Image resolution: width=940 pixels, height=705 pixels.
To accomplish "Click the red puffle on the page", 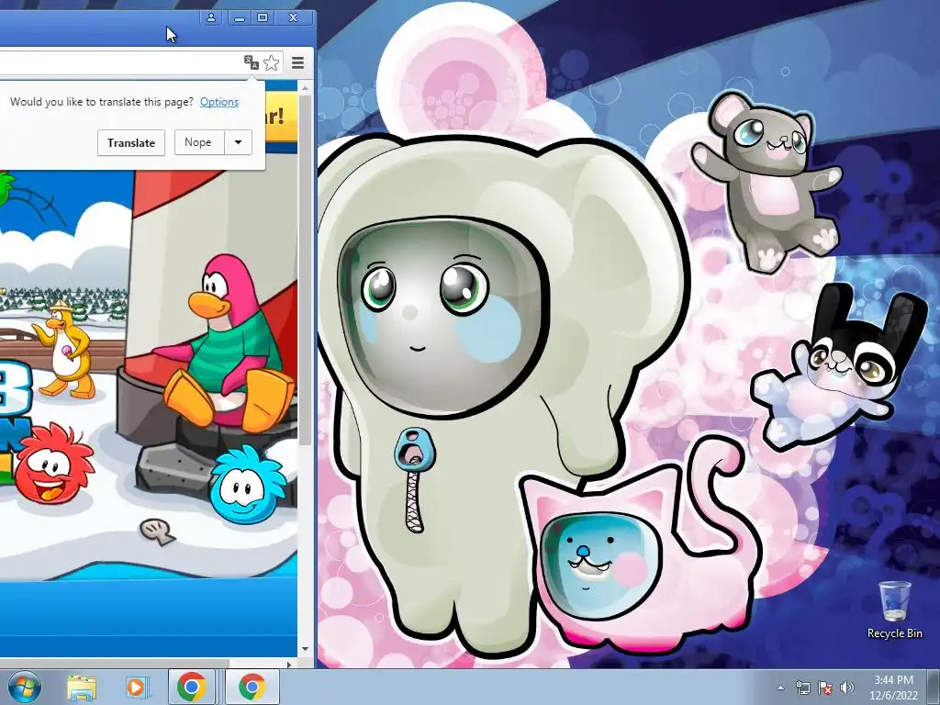I will tap(54, 463).
